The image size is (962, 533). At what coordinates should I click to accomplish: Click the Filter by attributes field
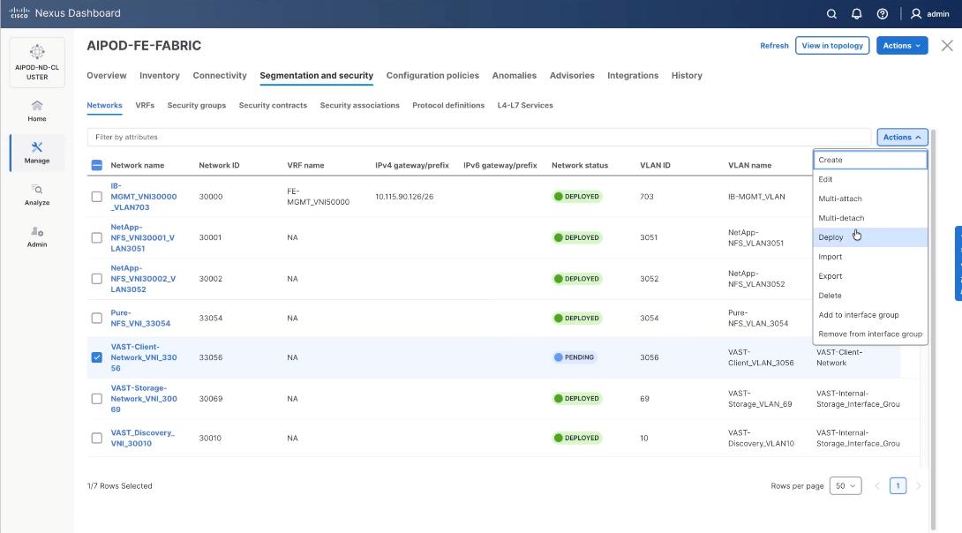(x=477, y=137)
